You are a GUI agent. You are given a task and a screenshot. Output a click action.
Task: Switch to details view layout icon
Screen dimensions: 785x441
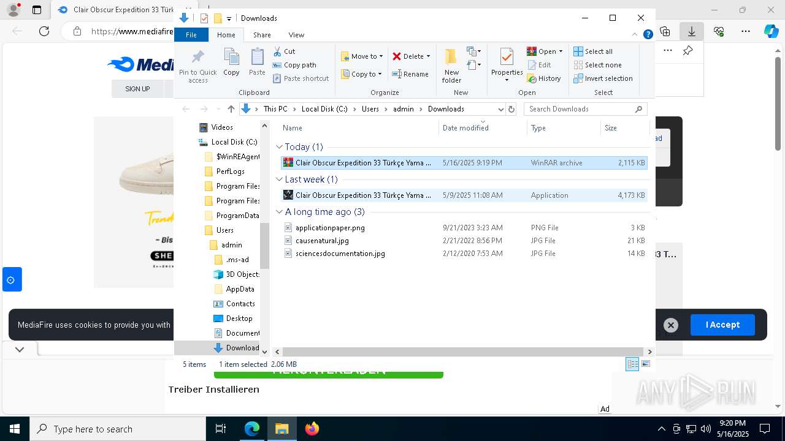(632, 364)
